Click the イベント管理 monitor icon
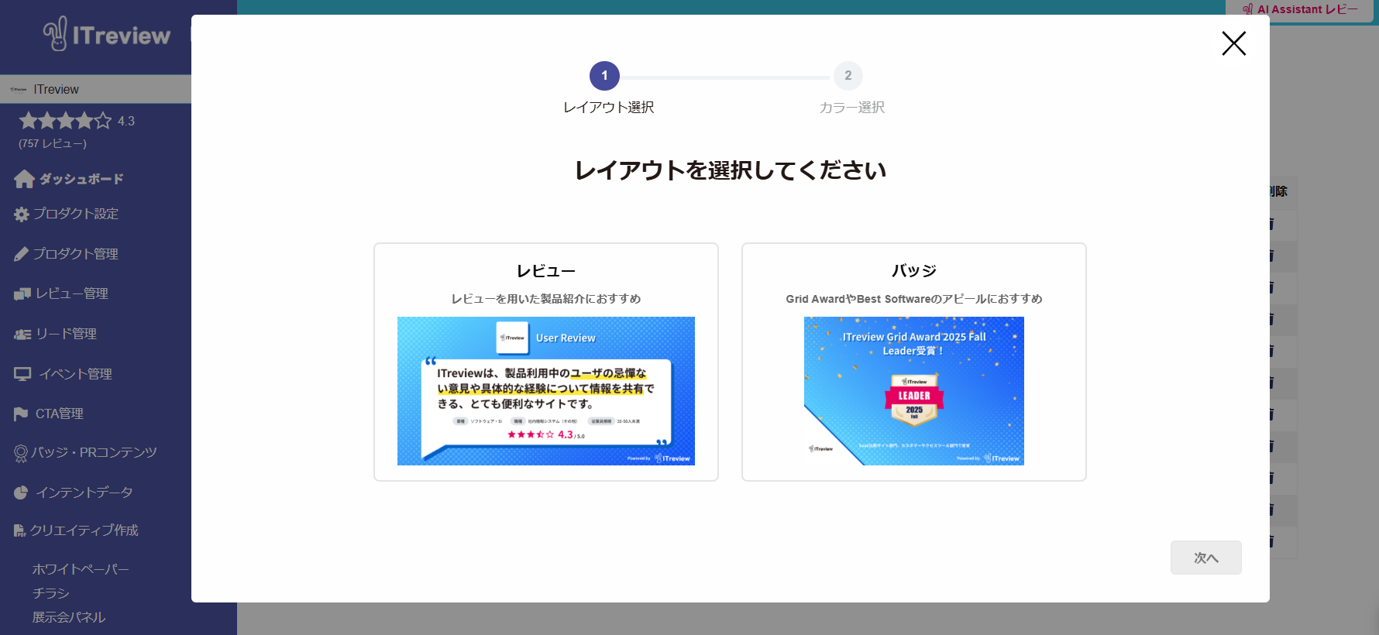This screenshot has height=635, width=1379. click(22, 374)
